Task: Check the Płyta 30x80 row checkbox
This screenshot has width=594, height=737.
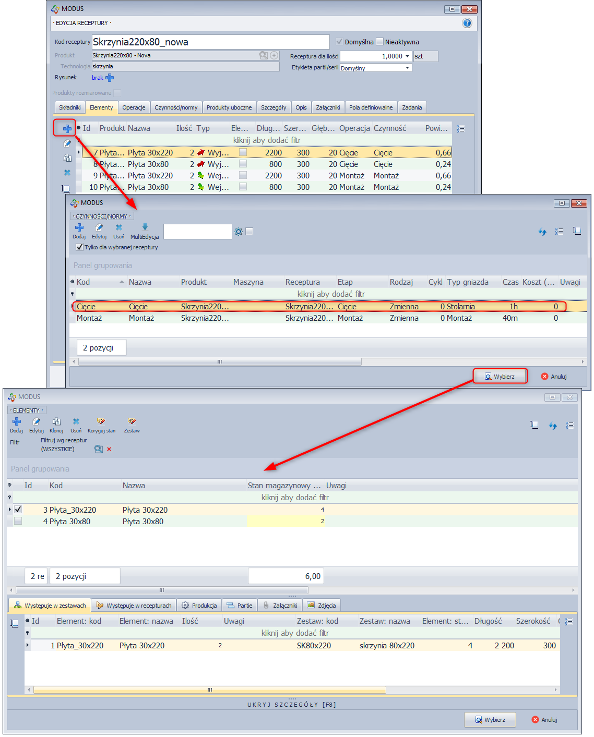Action: [x=18, y=521]
